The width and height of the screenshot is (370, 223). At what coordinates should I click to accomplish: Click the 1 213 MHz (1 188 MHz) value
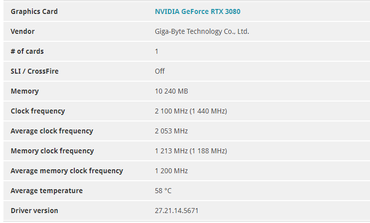[190, 151]
